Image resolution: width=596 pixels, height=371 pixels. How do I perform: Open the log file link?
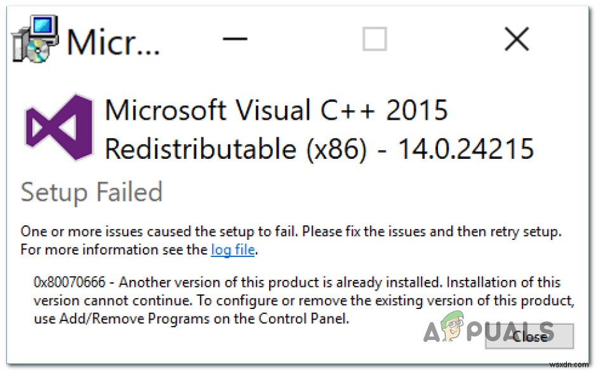pyautogui.click(x=232, y=249)
